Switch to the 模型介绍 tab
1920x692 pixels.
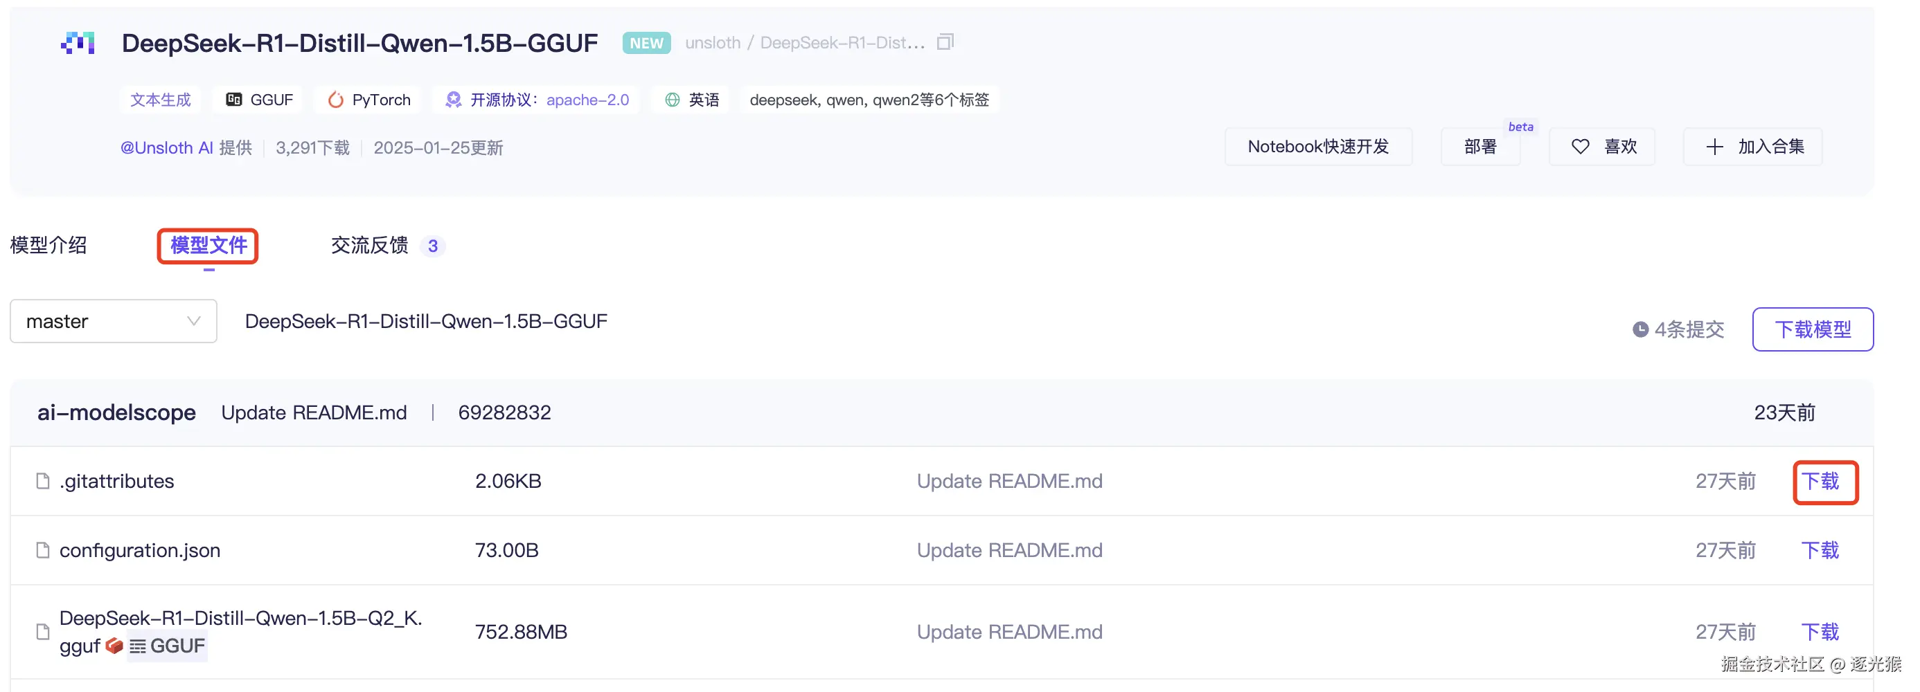pos(48,245)
